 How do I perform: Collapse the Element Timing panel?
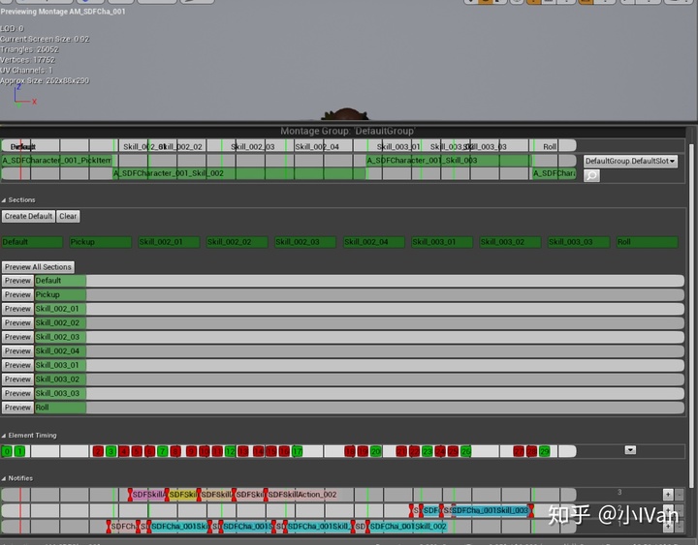coord(4,436)
